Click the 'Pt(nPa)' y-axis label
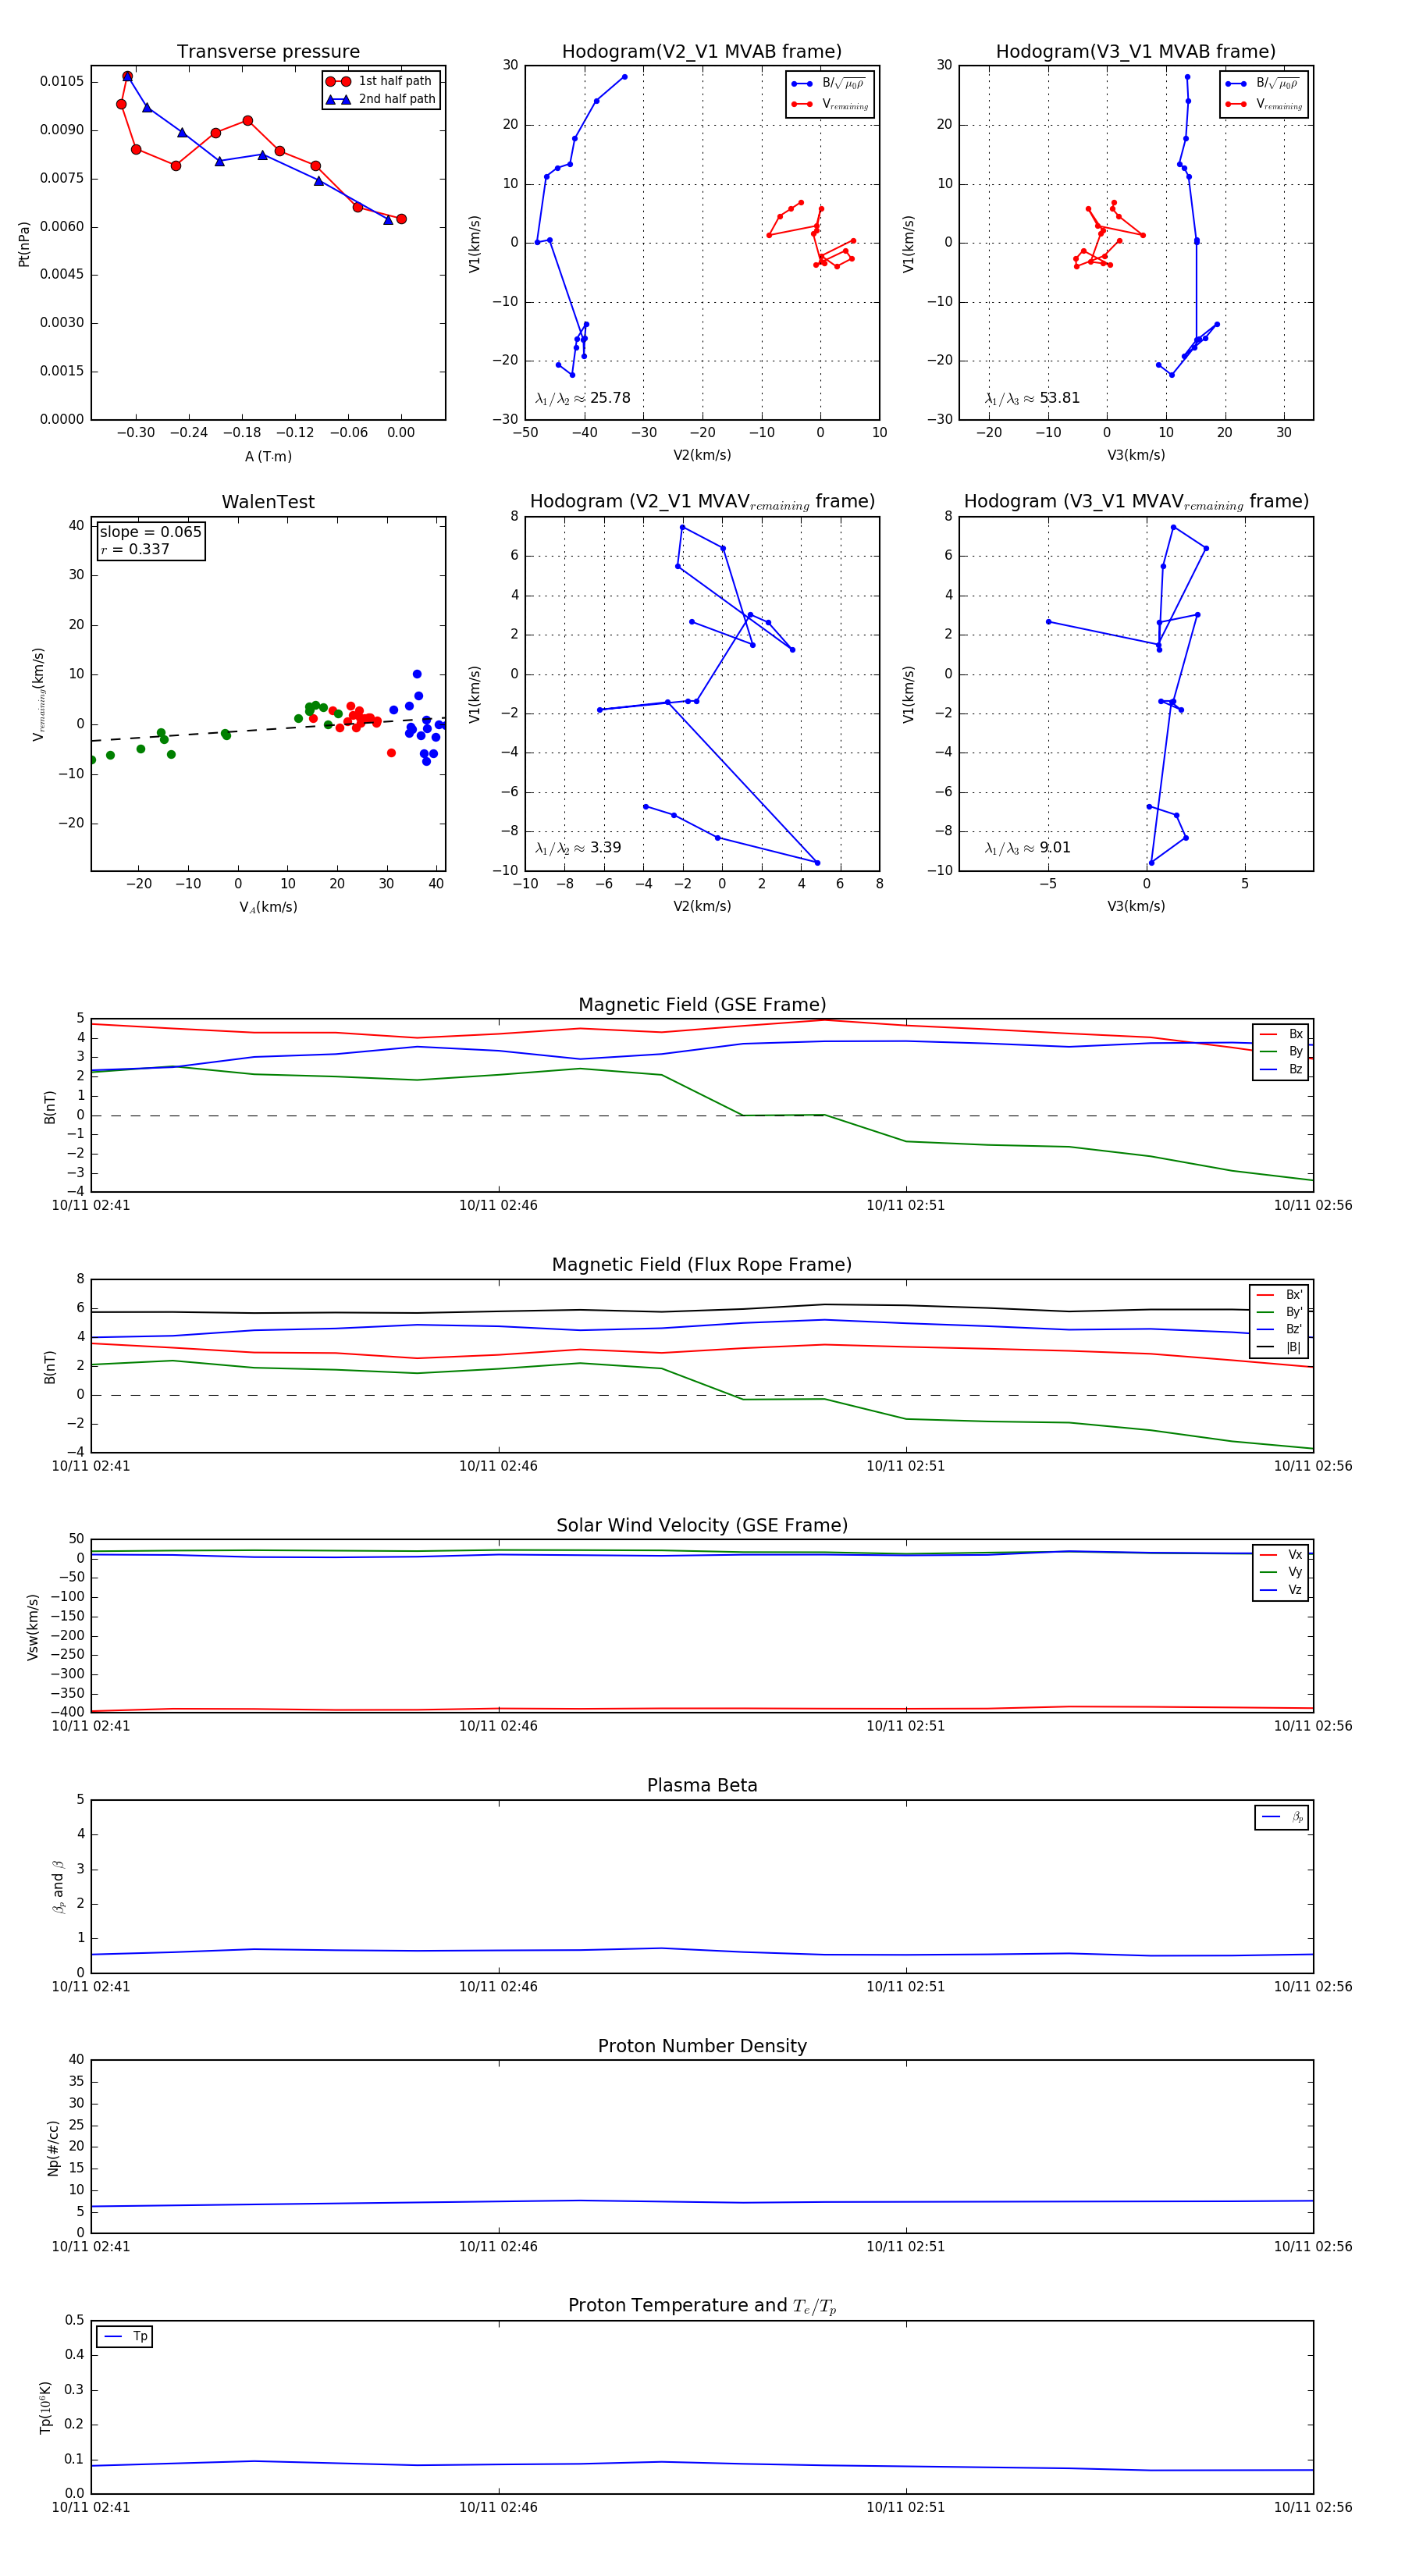 [x=24, y=243]
